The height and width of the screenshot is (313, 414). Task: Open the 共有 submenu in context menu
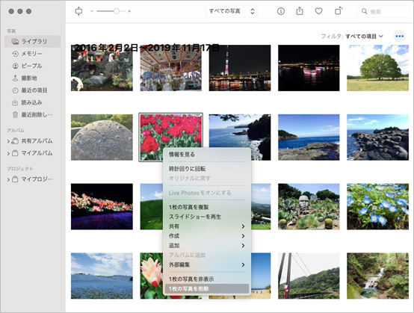click(206, 226)
